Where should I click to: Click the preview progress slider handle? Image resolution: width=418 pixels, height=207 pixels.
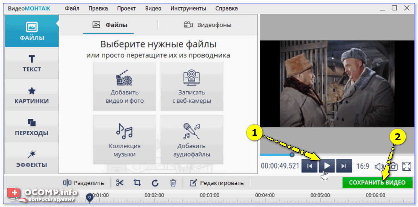tap(292, 155)
